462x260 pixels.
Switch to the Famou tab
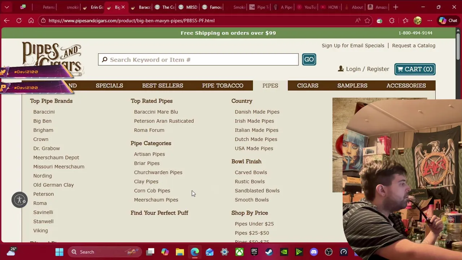pos(212,7)
